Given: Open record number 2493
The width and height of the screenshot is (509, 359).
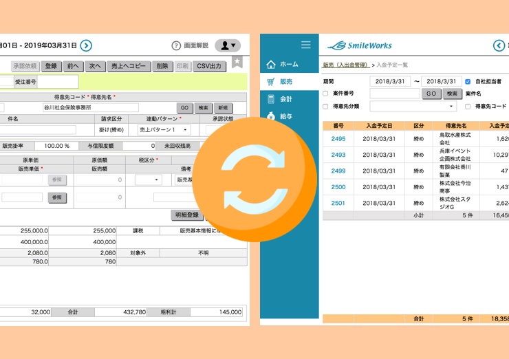Looking at the screenshot, I should click(x=338, y=155).
